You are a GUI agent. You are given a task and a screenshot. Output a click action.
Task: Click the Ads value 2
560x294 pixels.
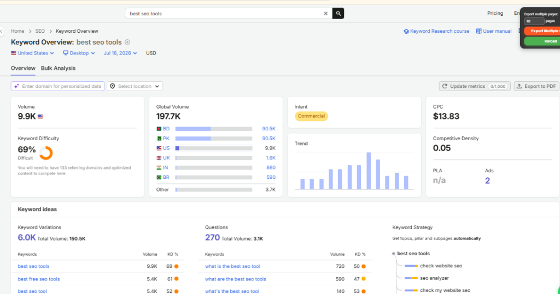487,181
